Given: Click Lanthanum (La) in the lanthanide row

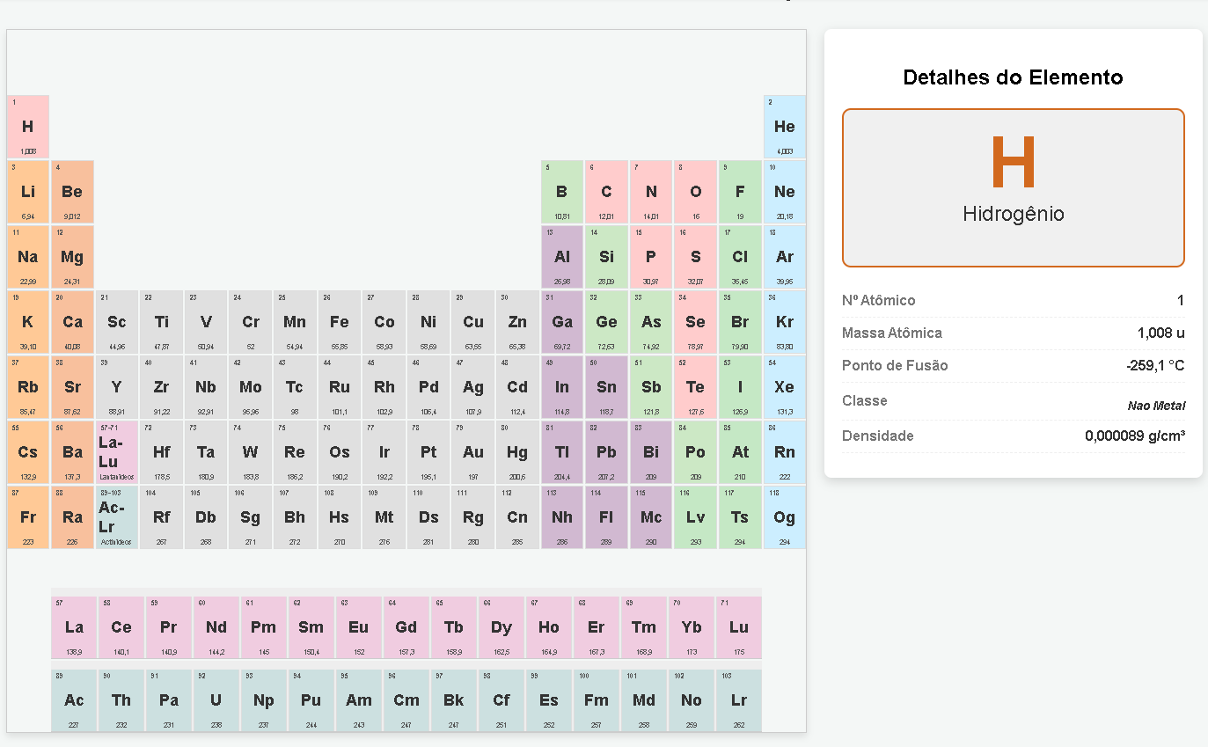Looking at the screenshot, I should [74, 627].
